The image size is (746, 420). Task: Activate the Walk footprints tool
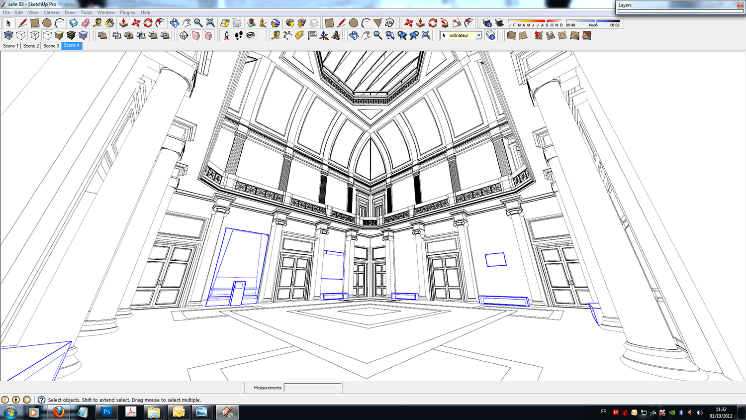(x=239, y=35)
